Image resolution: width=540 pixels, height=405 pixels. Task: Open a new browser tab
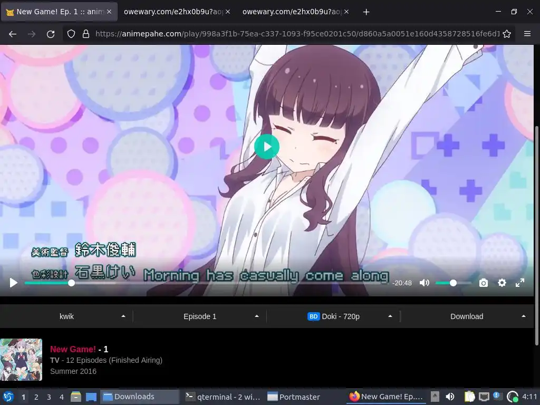(366, 12)
